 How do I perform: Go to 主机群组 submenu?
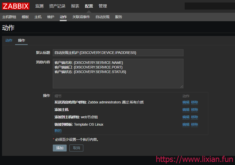pos(9,17)
